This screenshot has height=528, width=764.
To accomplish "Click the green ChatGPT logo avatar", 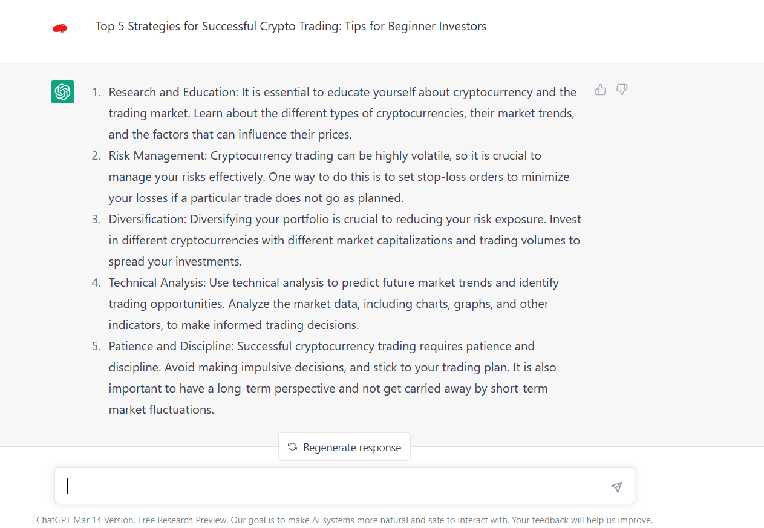I will click(62, 92).
